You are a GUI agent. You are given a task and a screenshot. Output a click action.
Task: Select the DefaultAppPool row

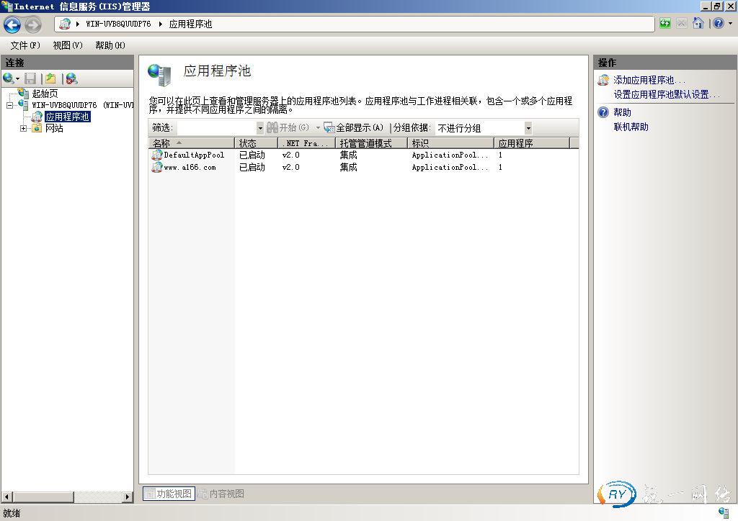[x=193, y=155]
